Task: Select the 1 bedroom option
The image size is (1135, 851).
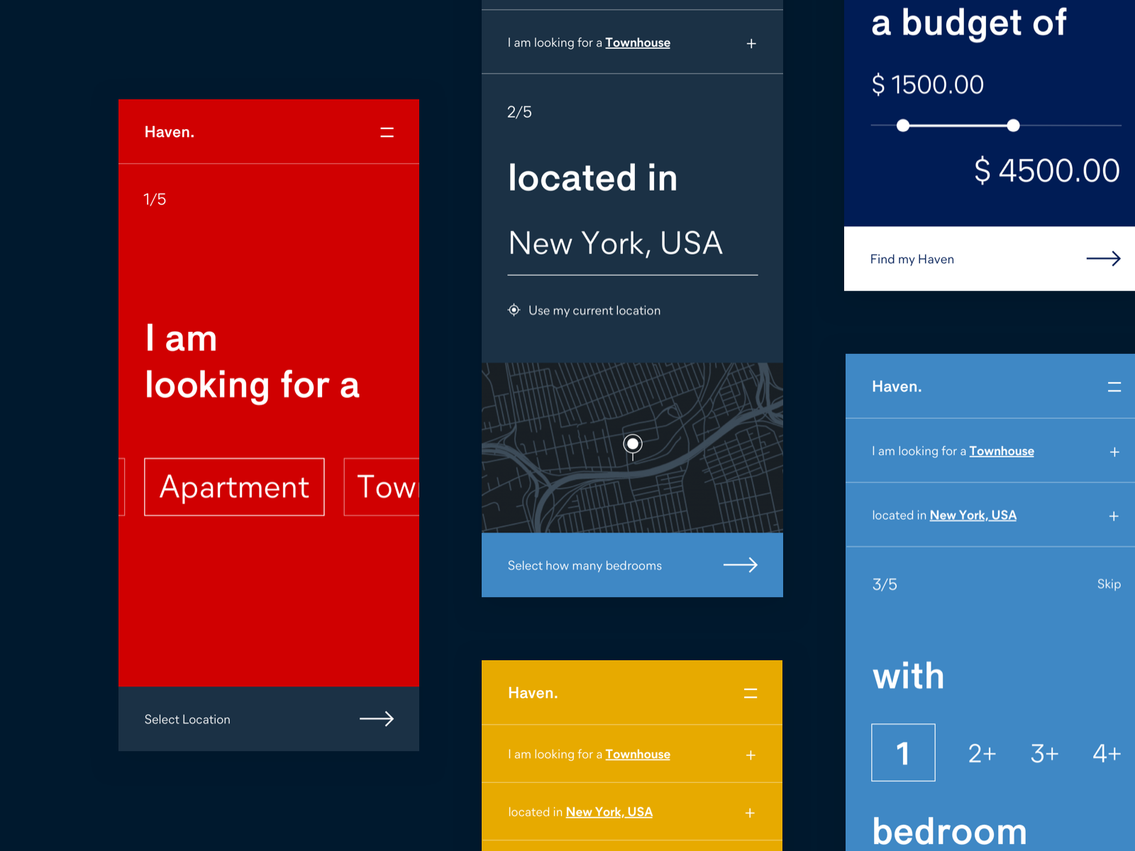Action: pyautogui.click(x=903, y=753)
